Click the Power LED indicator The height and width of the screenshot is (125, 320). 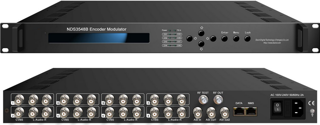(x=169, y=31)
